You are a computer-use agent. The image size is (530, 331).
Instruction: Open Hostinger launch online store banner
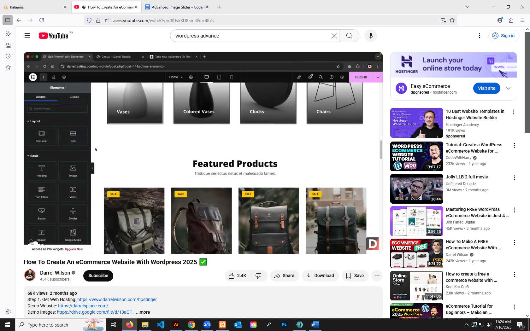(453, 65)
